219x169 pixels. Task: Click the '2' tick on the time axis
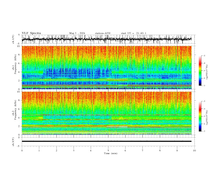[56, 150]
